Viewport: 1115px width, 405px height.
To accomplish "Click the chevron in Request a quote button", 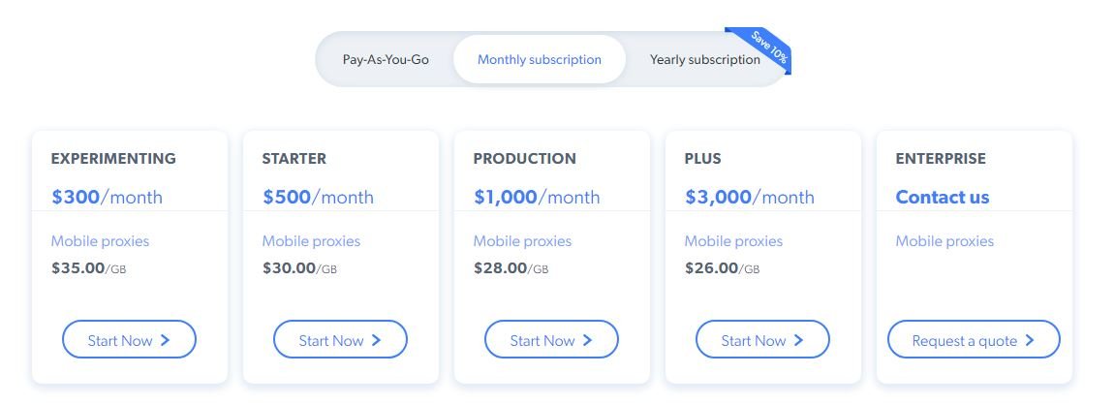I will (1030, 340).
